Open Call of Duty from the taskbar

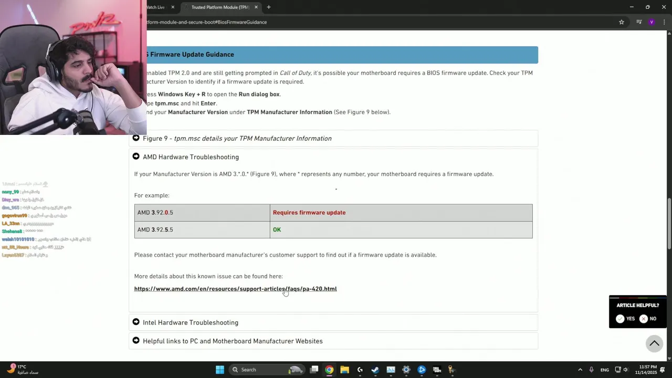(x=437, y=370)
